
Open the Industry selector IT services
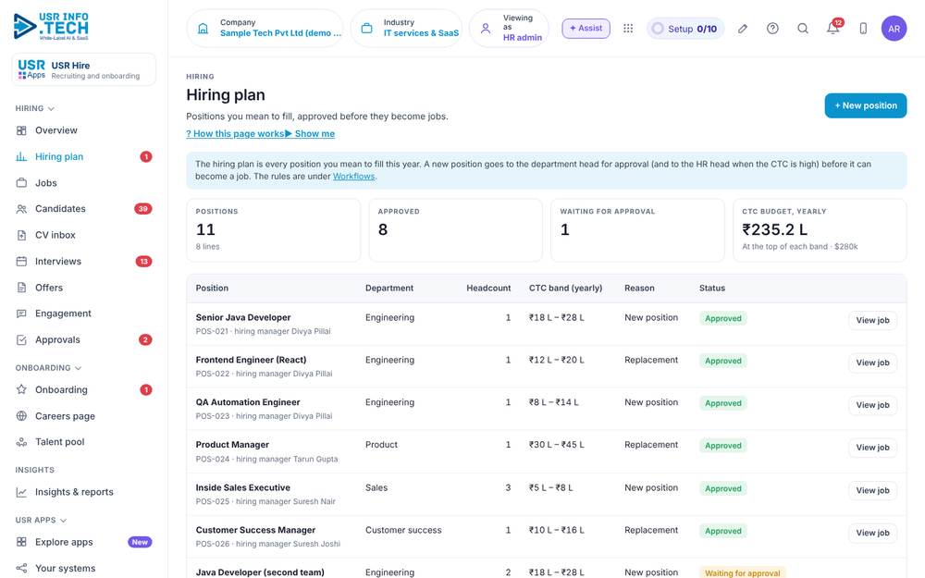406,29
